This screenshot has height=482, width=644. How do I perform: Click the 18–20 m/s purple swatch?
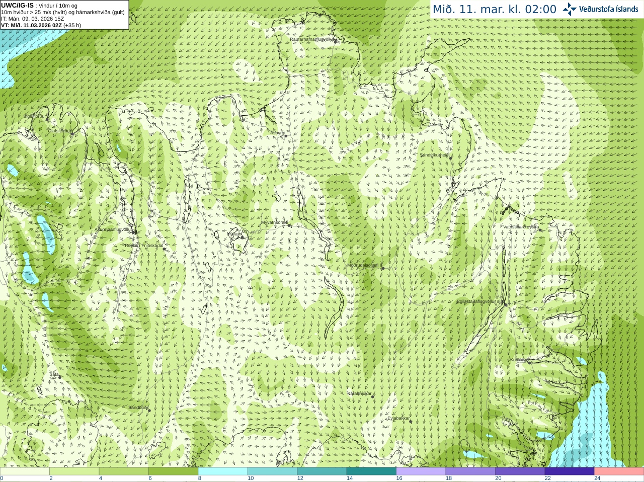click(470, 471)
